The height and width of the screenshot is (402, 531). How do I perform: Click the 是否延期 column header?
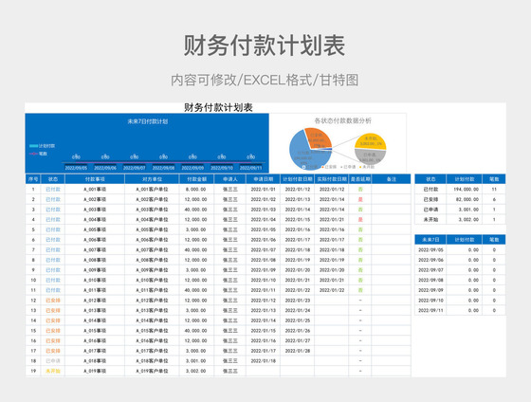360,179
